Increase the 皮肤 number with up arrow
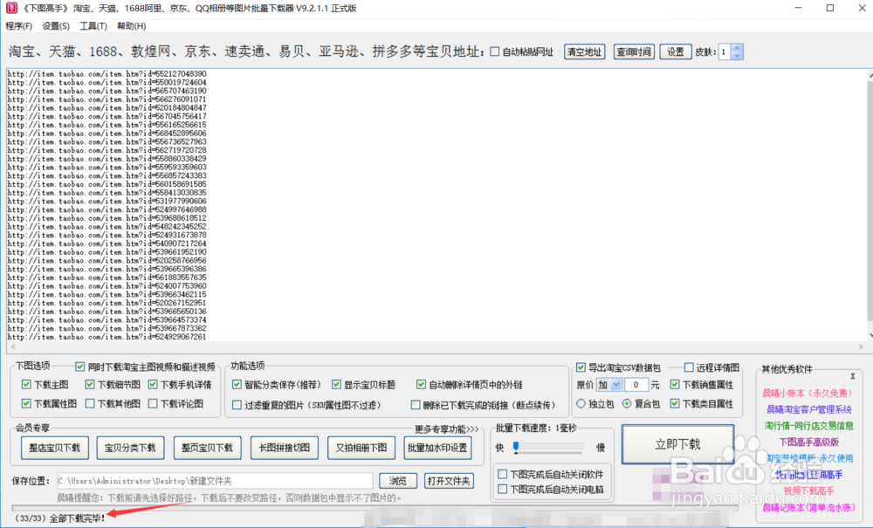The height and width of the screenshot is (528, 873). (x=737, y=48)
